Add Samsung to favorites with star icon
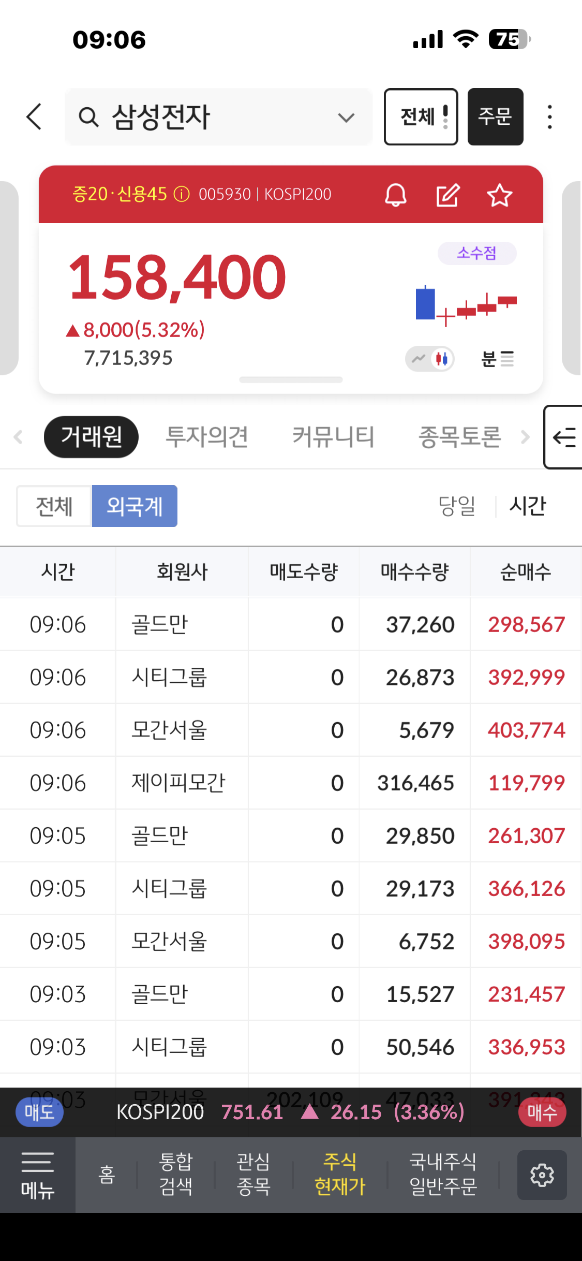 pos(499,195)
